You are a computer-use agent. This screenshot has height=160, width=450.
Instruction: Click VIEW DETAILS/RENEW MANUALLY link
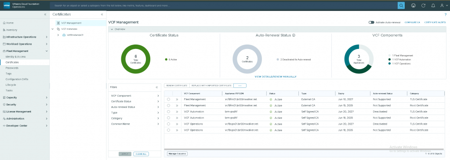pyautogui.click(x=276, y=77)
